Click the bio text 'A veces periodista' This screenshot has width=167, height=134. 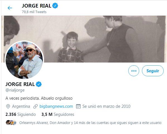pyautogui.click(x=23, y=98)
